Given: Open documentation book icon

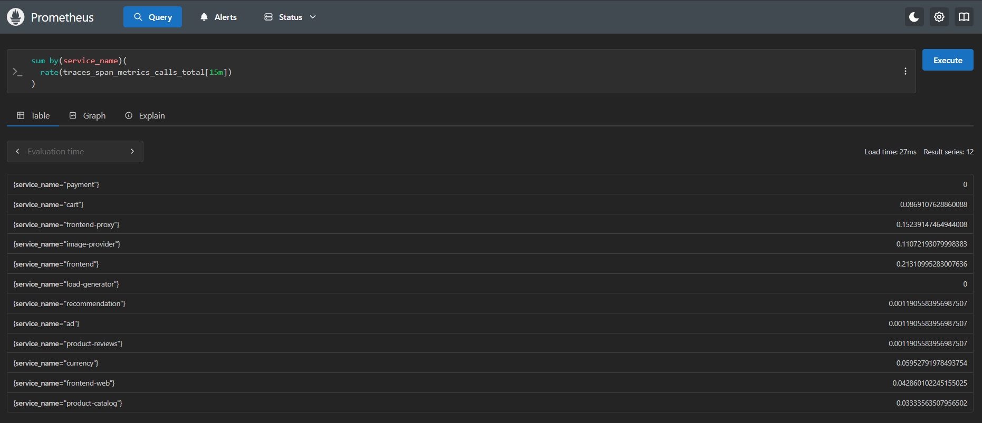Looking at the screenshot, I should (x=964, y=17).
